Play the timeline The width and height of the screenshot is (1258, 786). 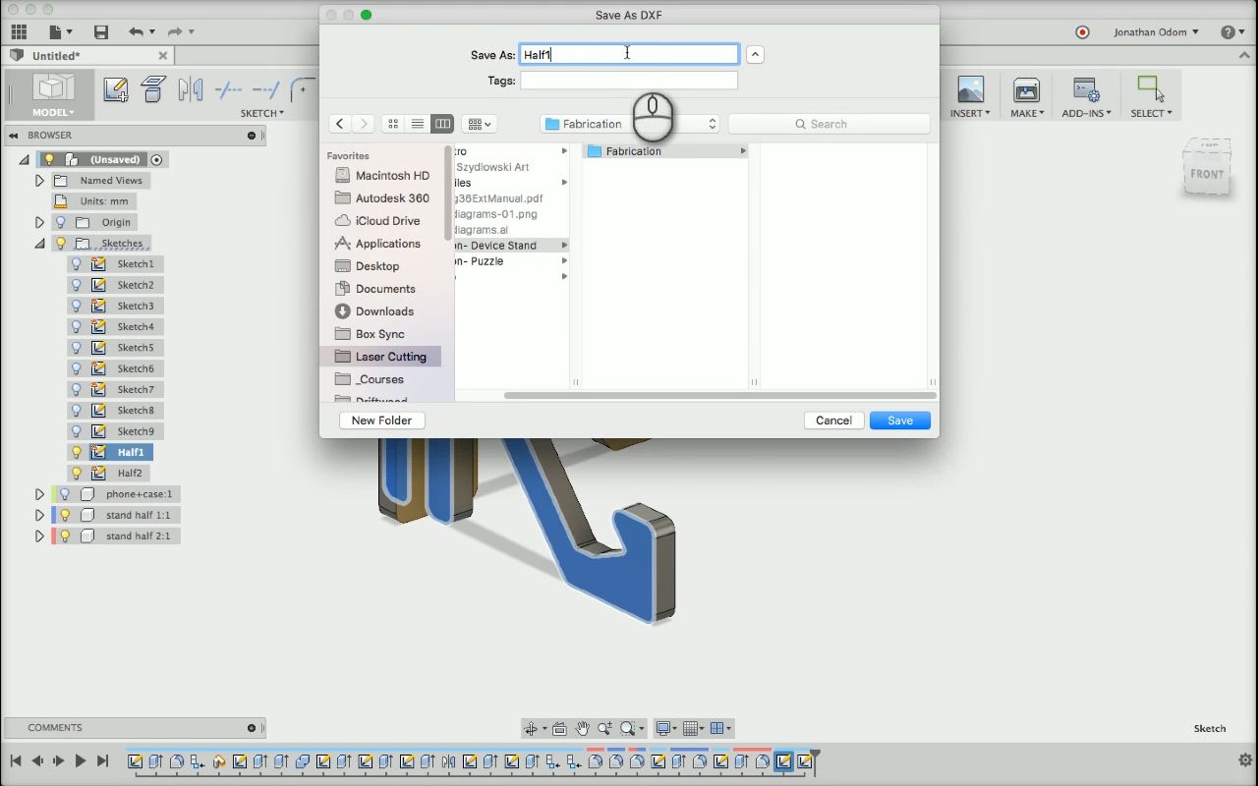pos(81,760)
